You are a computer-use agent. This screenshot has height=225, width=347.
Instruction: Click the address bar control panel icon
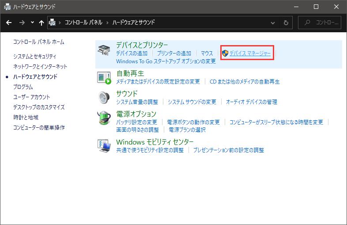(x=52, y=23)
